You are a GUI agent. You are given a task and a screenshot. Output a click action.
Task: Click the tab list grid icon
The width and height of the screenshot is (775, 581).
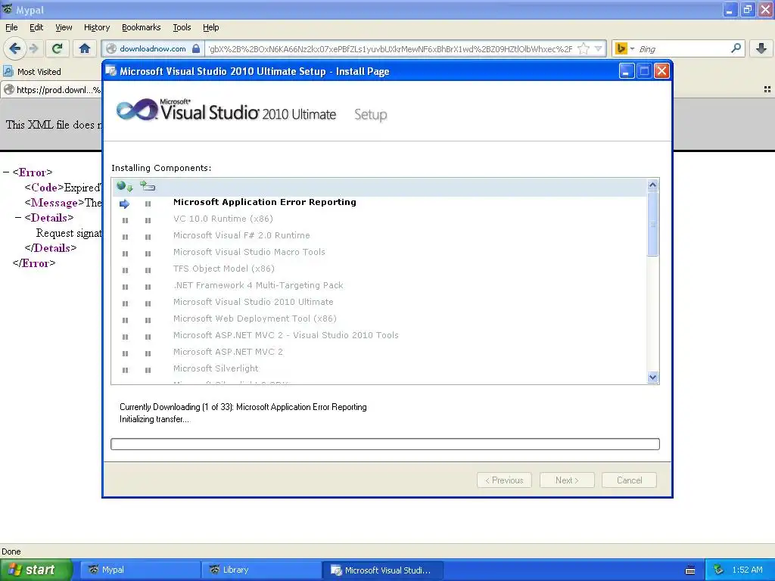[767, 89]
